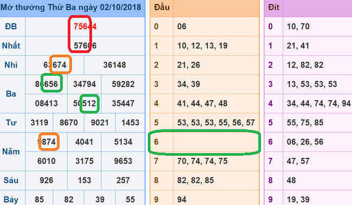Click the Bảy prize cell 39
Image resolution: width=352 pixels, height=205 pixels.
tap(100, 200)
